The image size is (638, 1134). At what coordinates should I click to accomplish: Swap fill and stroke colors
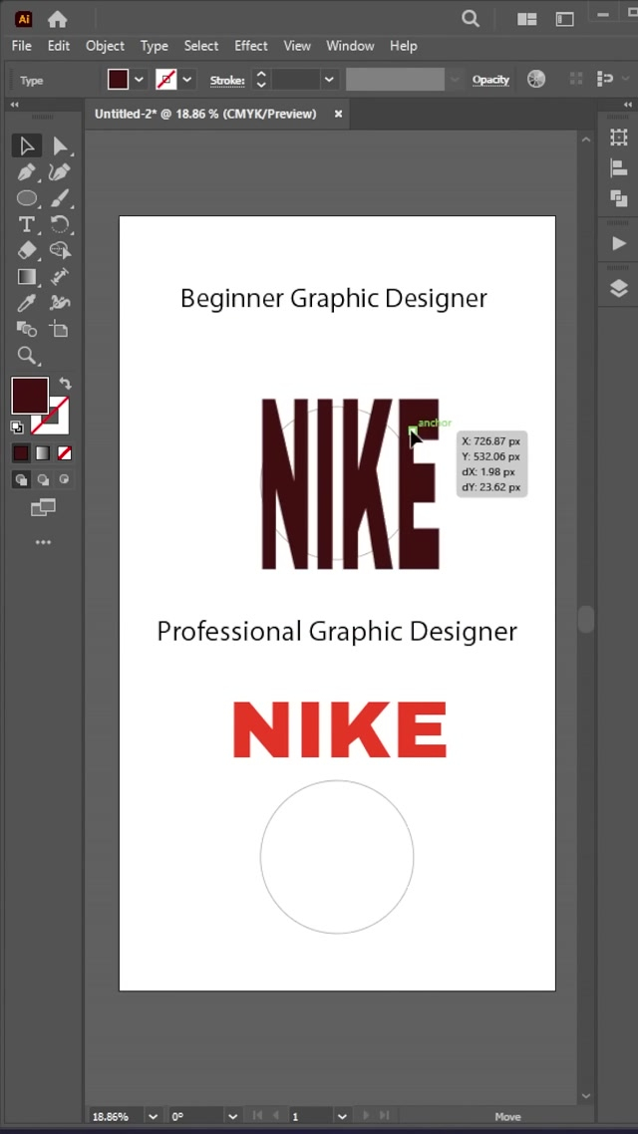pyautogui.click(x=66, y=384)
